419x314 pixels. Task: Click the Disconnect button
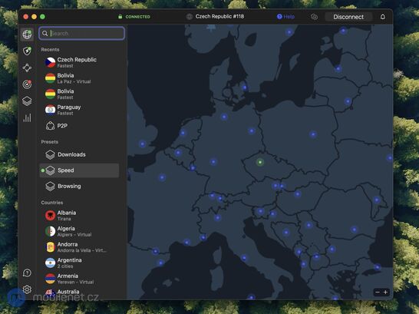point(348,17)
